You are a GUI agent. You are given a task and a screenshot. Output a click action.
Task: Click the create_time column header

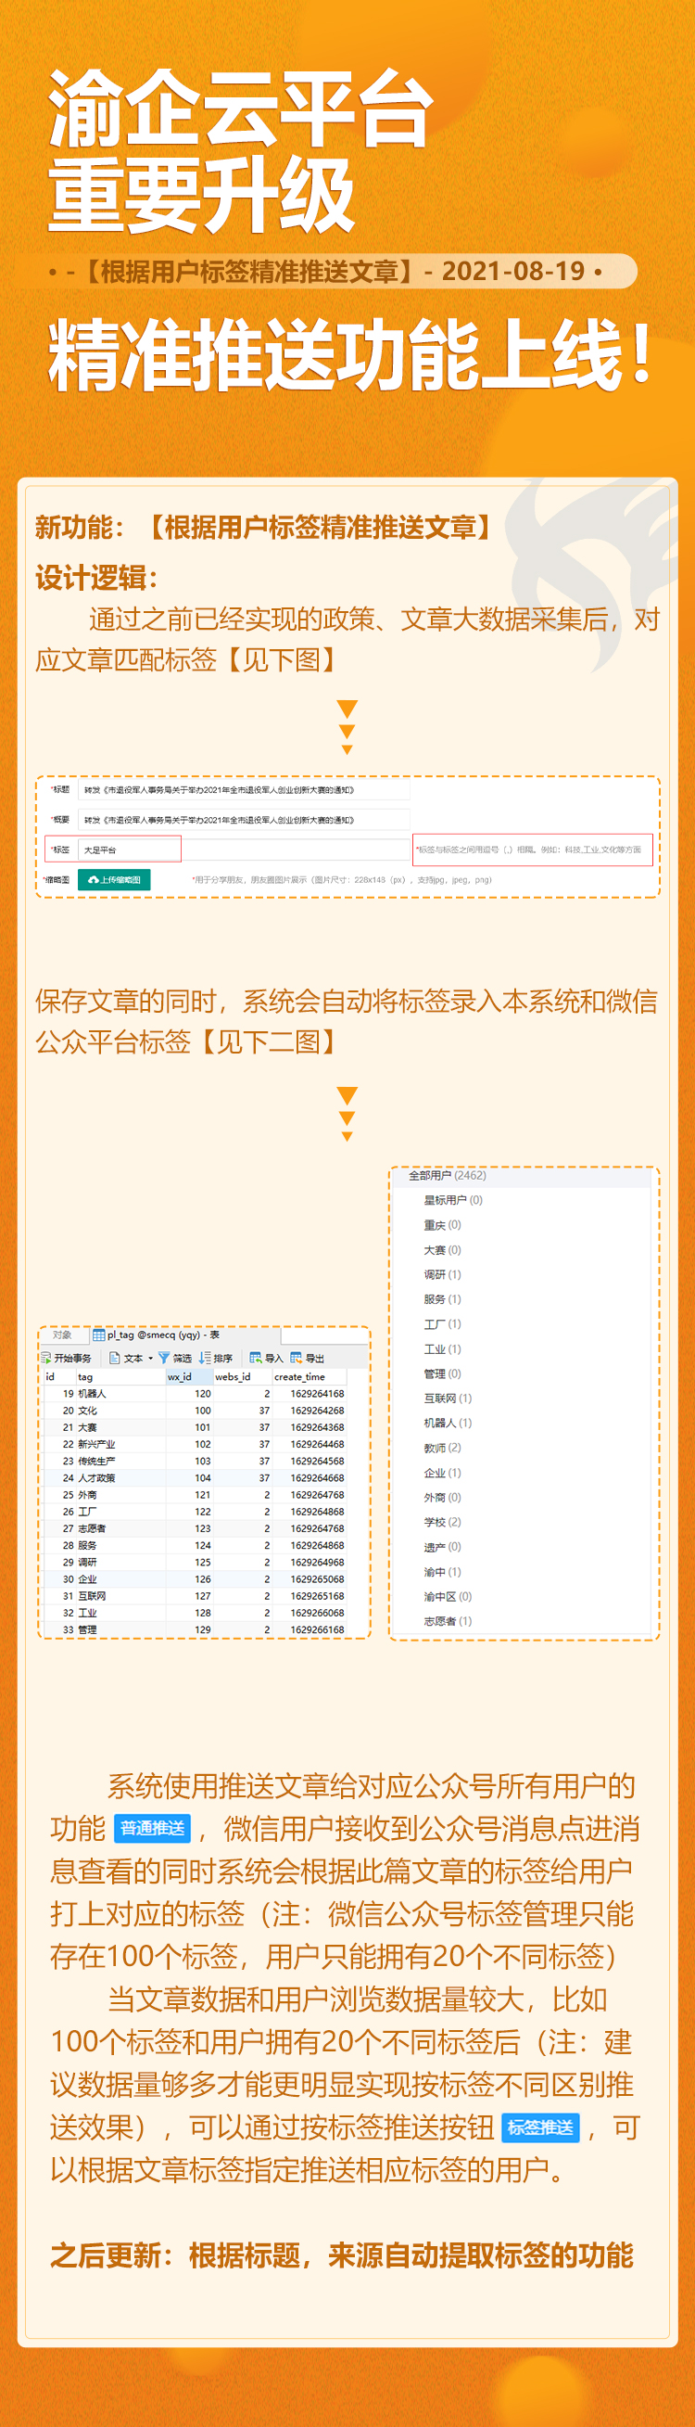(309, 1376)
